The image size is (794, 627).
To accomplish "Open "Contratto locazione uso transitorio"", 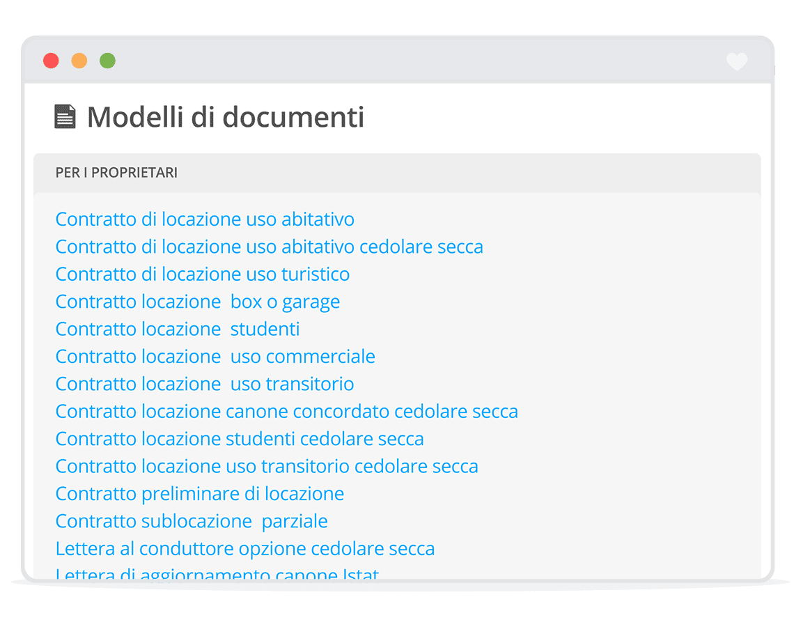I will tap(204, 384).
